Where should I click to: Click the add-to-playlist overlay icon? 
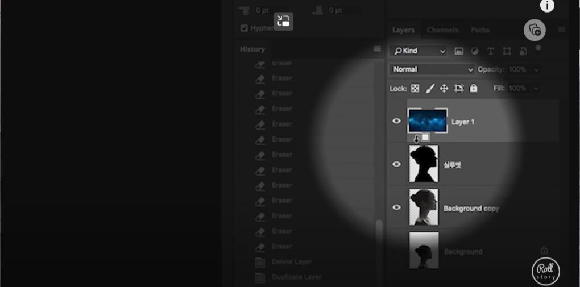535,30
